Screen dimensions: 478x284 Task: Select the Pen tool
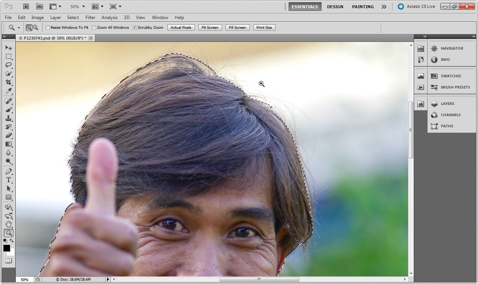(x=9, y=171)
